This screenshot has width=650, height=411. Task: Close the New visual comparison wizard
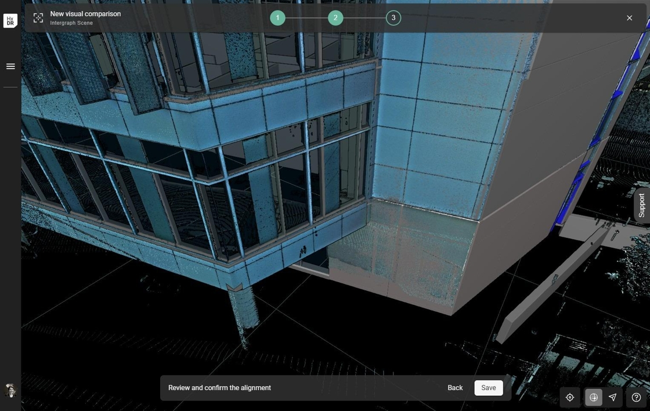tap(629, 18)
